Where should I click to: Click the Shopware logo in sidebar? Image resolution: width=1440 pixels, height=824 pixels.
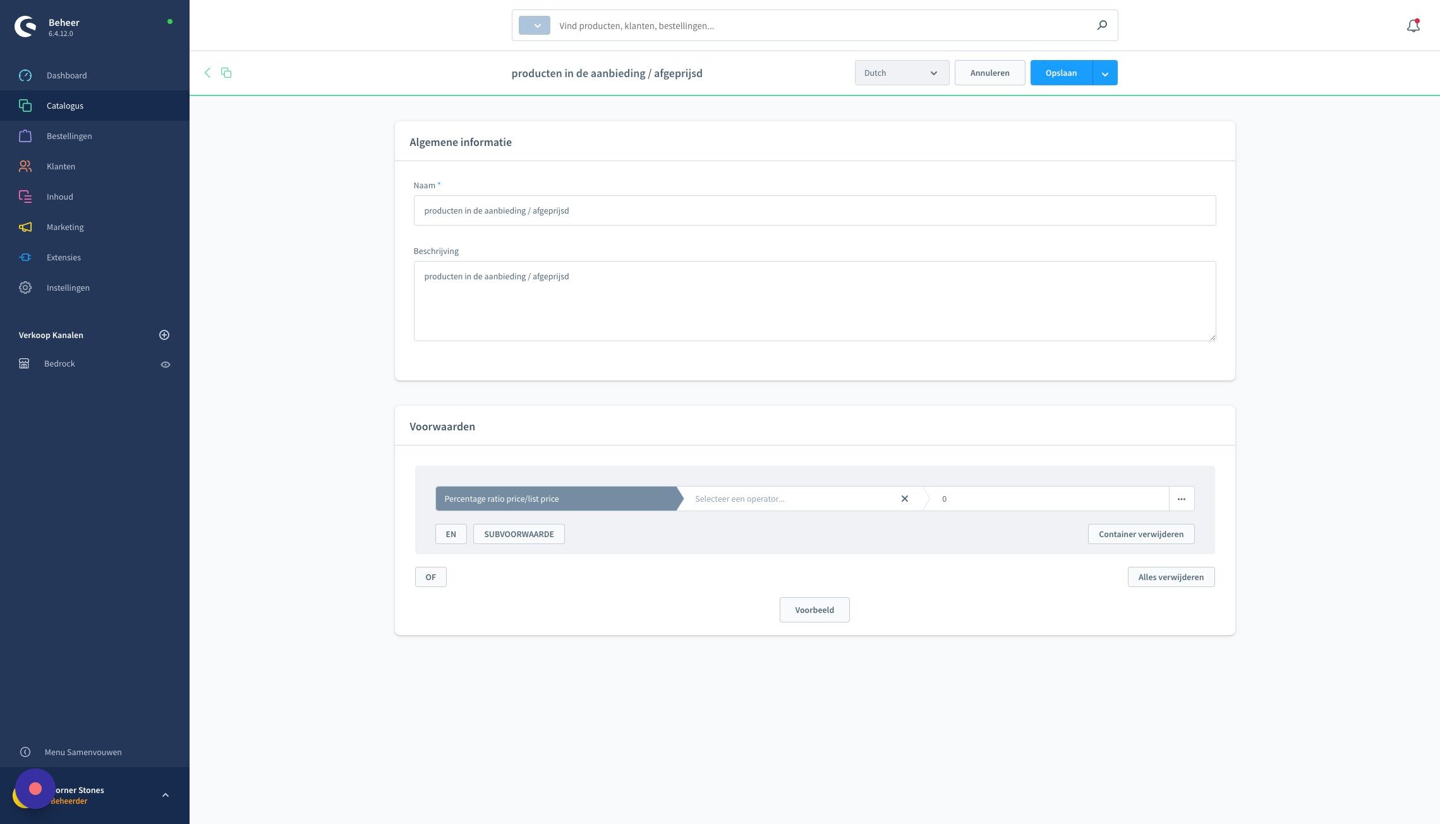25,27
